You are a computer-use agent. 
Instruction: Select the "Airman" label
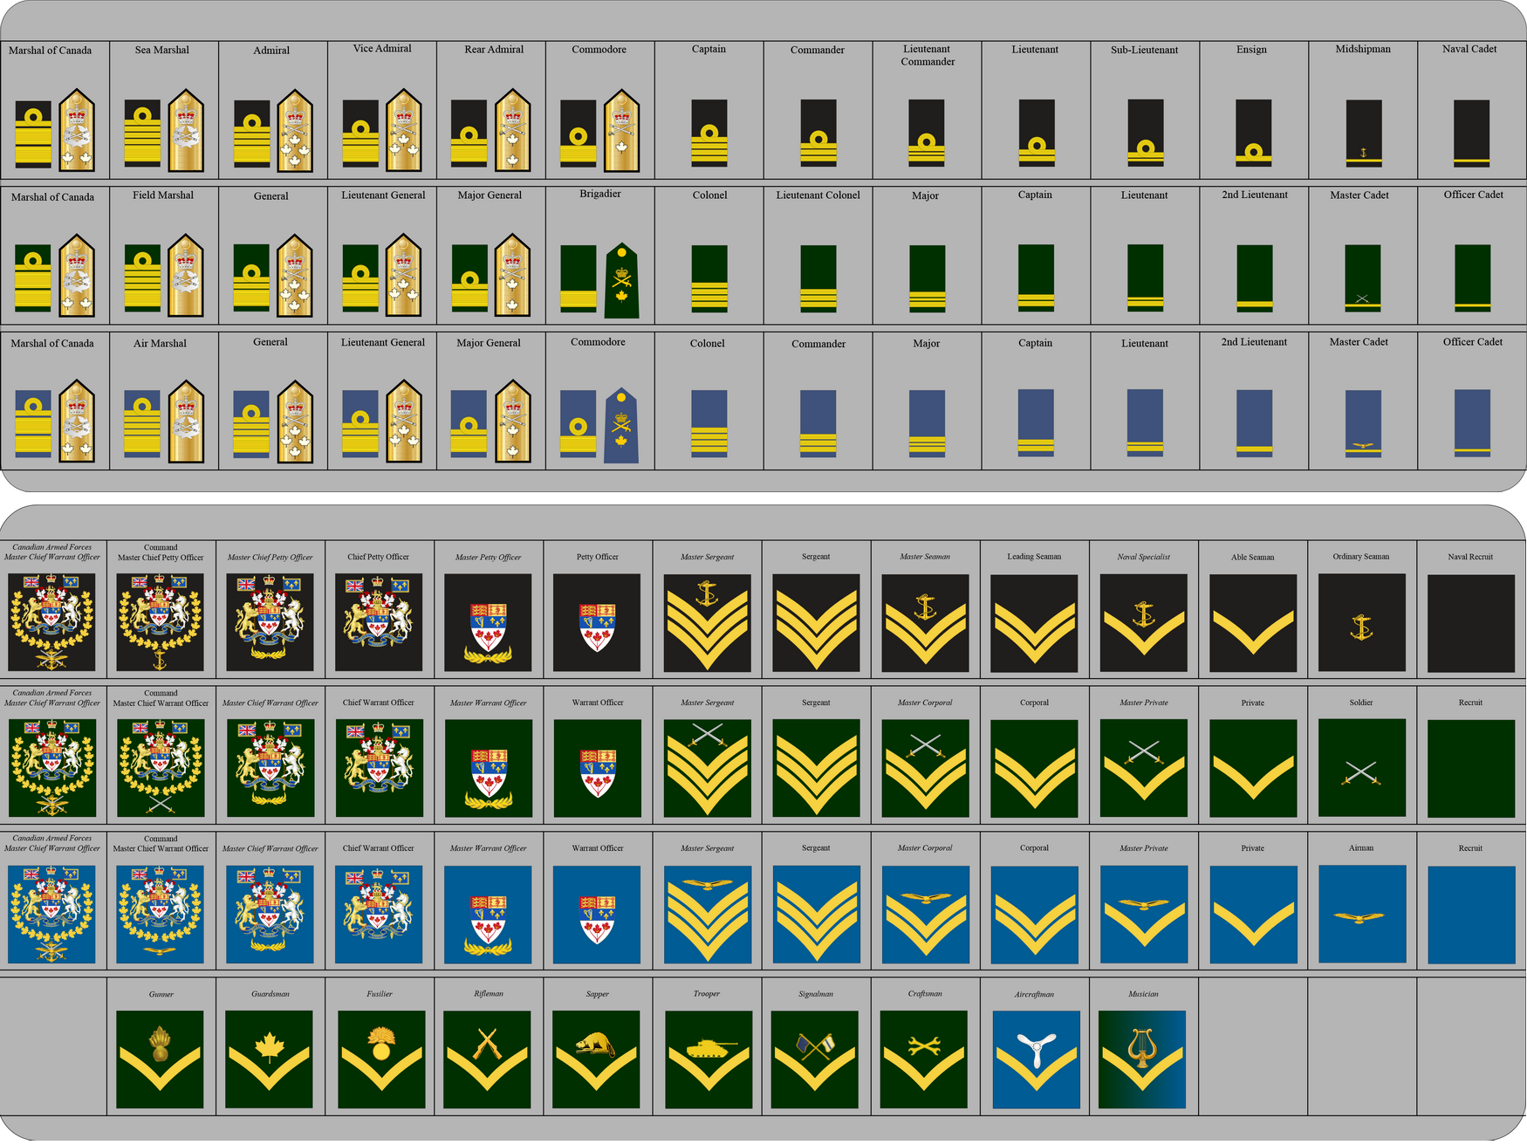click(1361, 848)
